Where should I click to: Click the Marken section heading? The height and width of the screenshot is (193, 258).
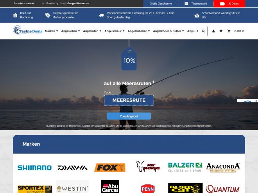coord(31,144)
